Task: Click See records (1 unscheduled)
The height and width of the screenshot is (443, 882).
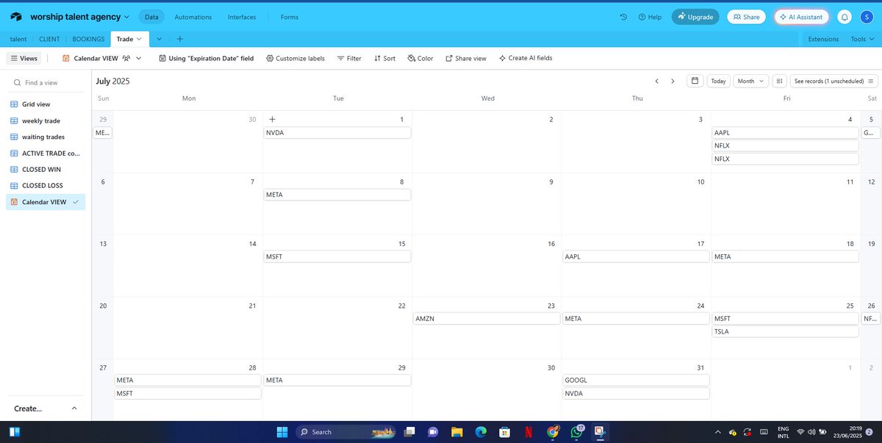Action: click(x=834, y=82)
